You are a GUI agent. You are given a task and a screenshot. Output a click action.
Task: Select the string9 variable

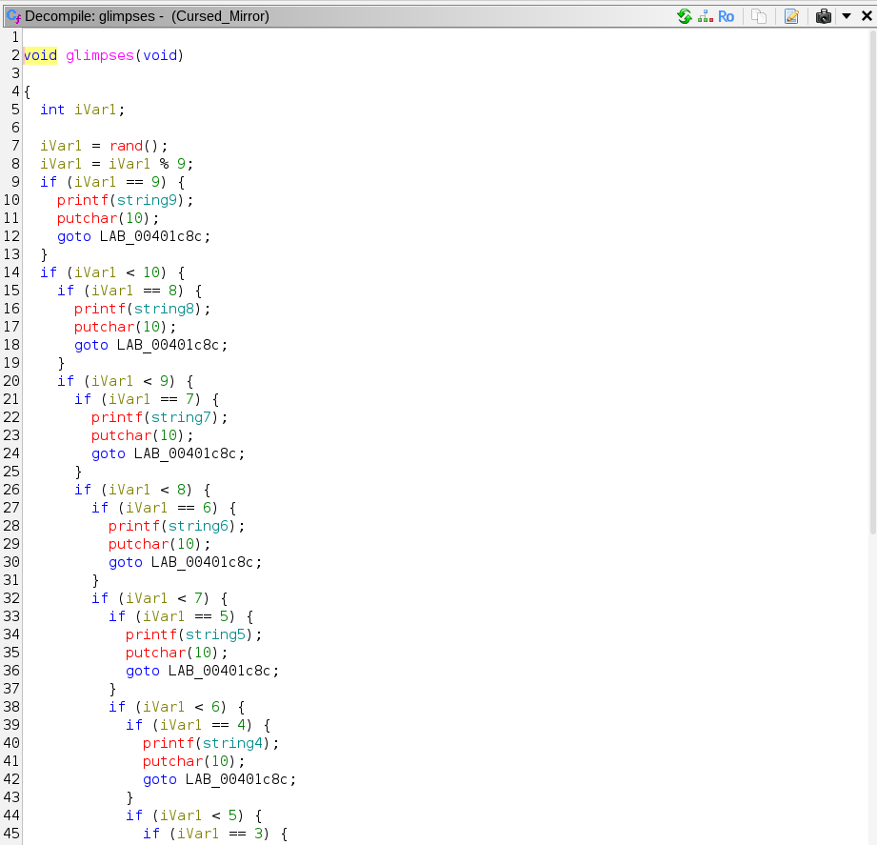click(x=147, y=200)
